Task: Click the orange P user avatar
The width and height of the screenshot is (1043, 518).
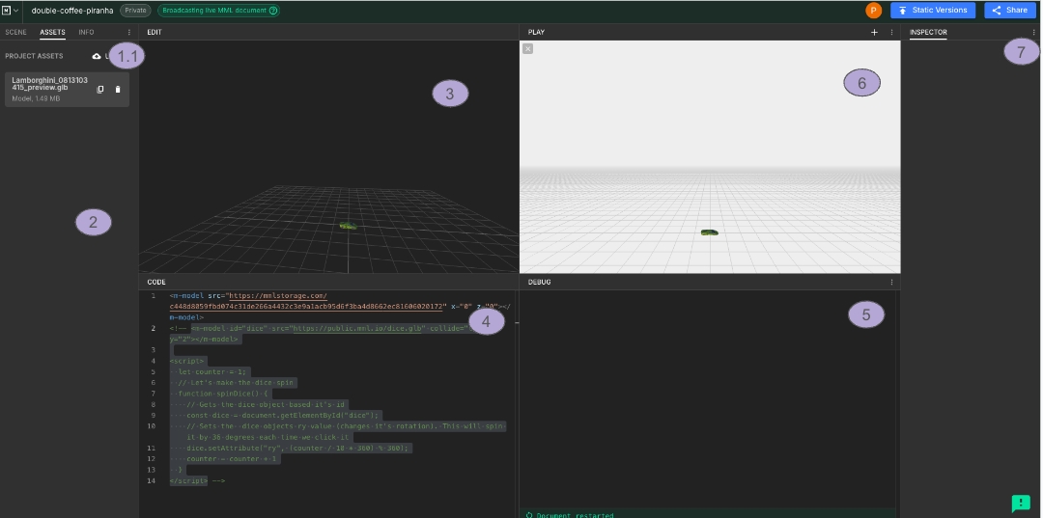Action: click(873, 11)
